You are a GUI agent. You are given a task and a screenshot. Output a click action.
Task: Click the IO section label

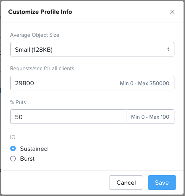(x=13, y=137)
